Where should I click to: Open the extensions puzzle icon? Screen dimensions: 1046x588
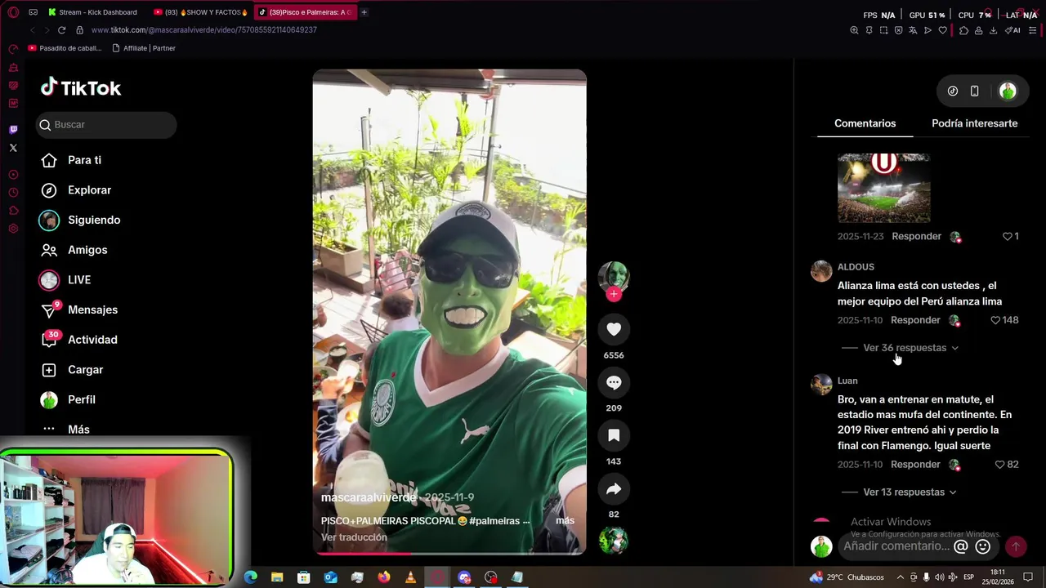tap(963, 30)
